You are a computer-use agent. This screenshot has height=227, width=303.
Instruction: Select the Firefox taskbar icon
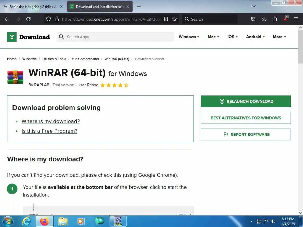[x=45, y=221]
